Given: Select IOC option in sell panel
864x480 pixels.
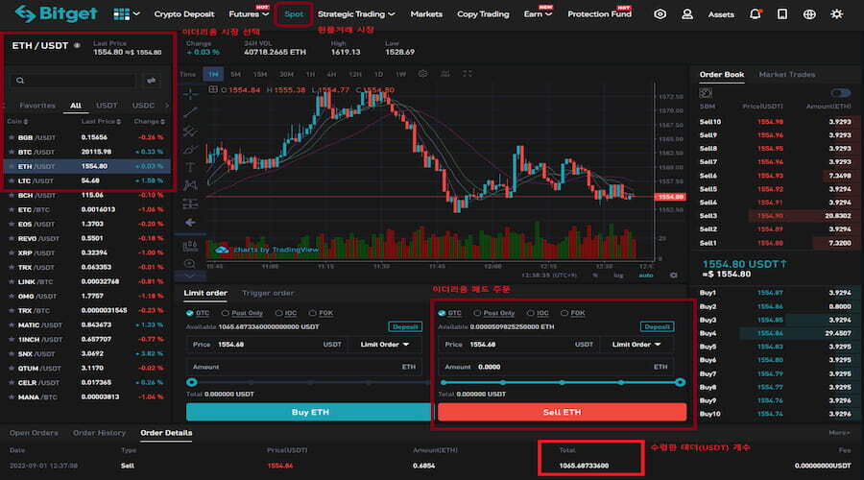Looking at the screenshot, I should tap(538, 313).
